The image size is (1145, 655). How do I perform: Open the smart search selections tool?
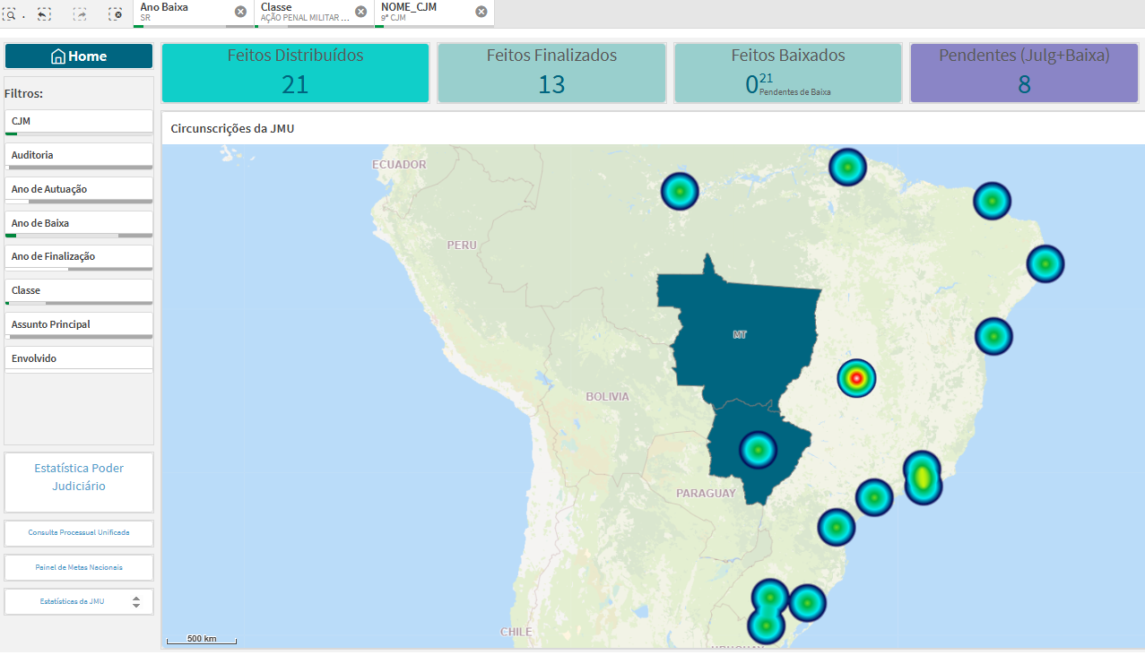(10, 13)
